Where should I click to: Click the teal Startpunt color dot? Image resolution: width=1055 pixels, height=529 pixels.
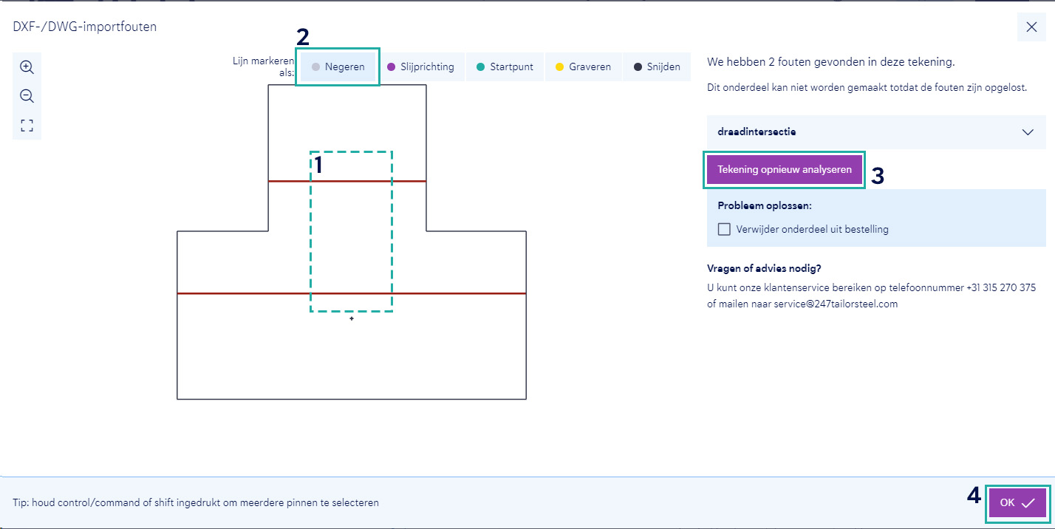[481, 67]
